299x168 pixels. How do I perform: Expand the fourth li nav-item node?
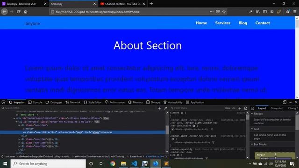pos(19,146)
